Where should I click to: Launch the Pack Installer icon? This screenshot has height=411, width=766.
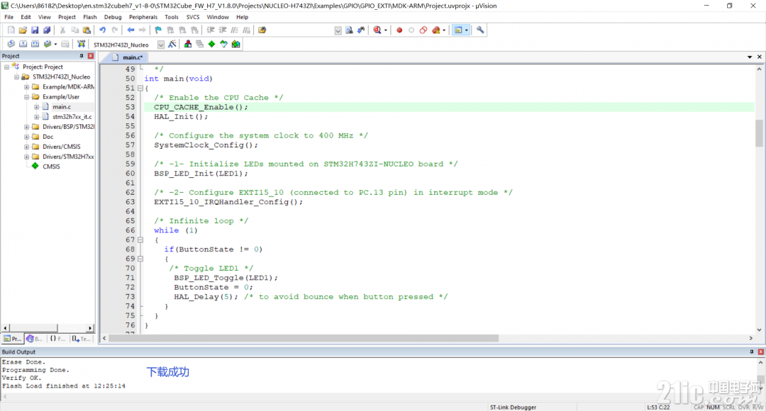236,44
